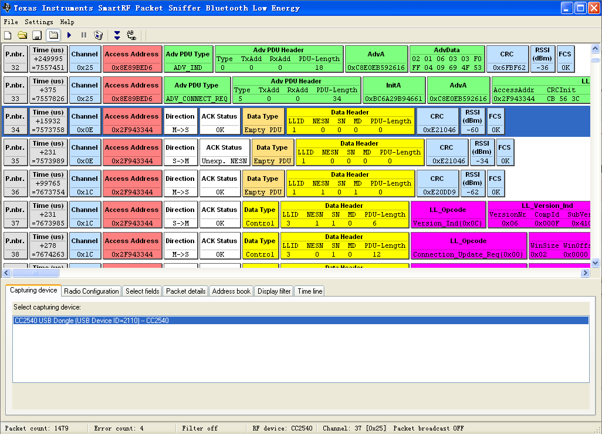The image size is (602, 434).
Task: Click the Channel: 37 [0x25] status entry
Action: click(x=354, y=428)
